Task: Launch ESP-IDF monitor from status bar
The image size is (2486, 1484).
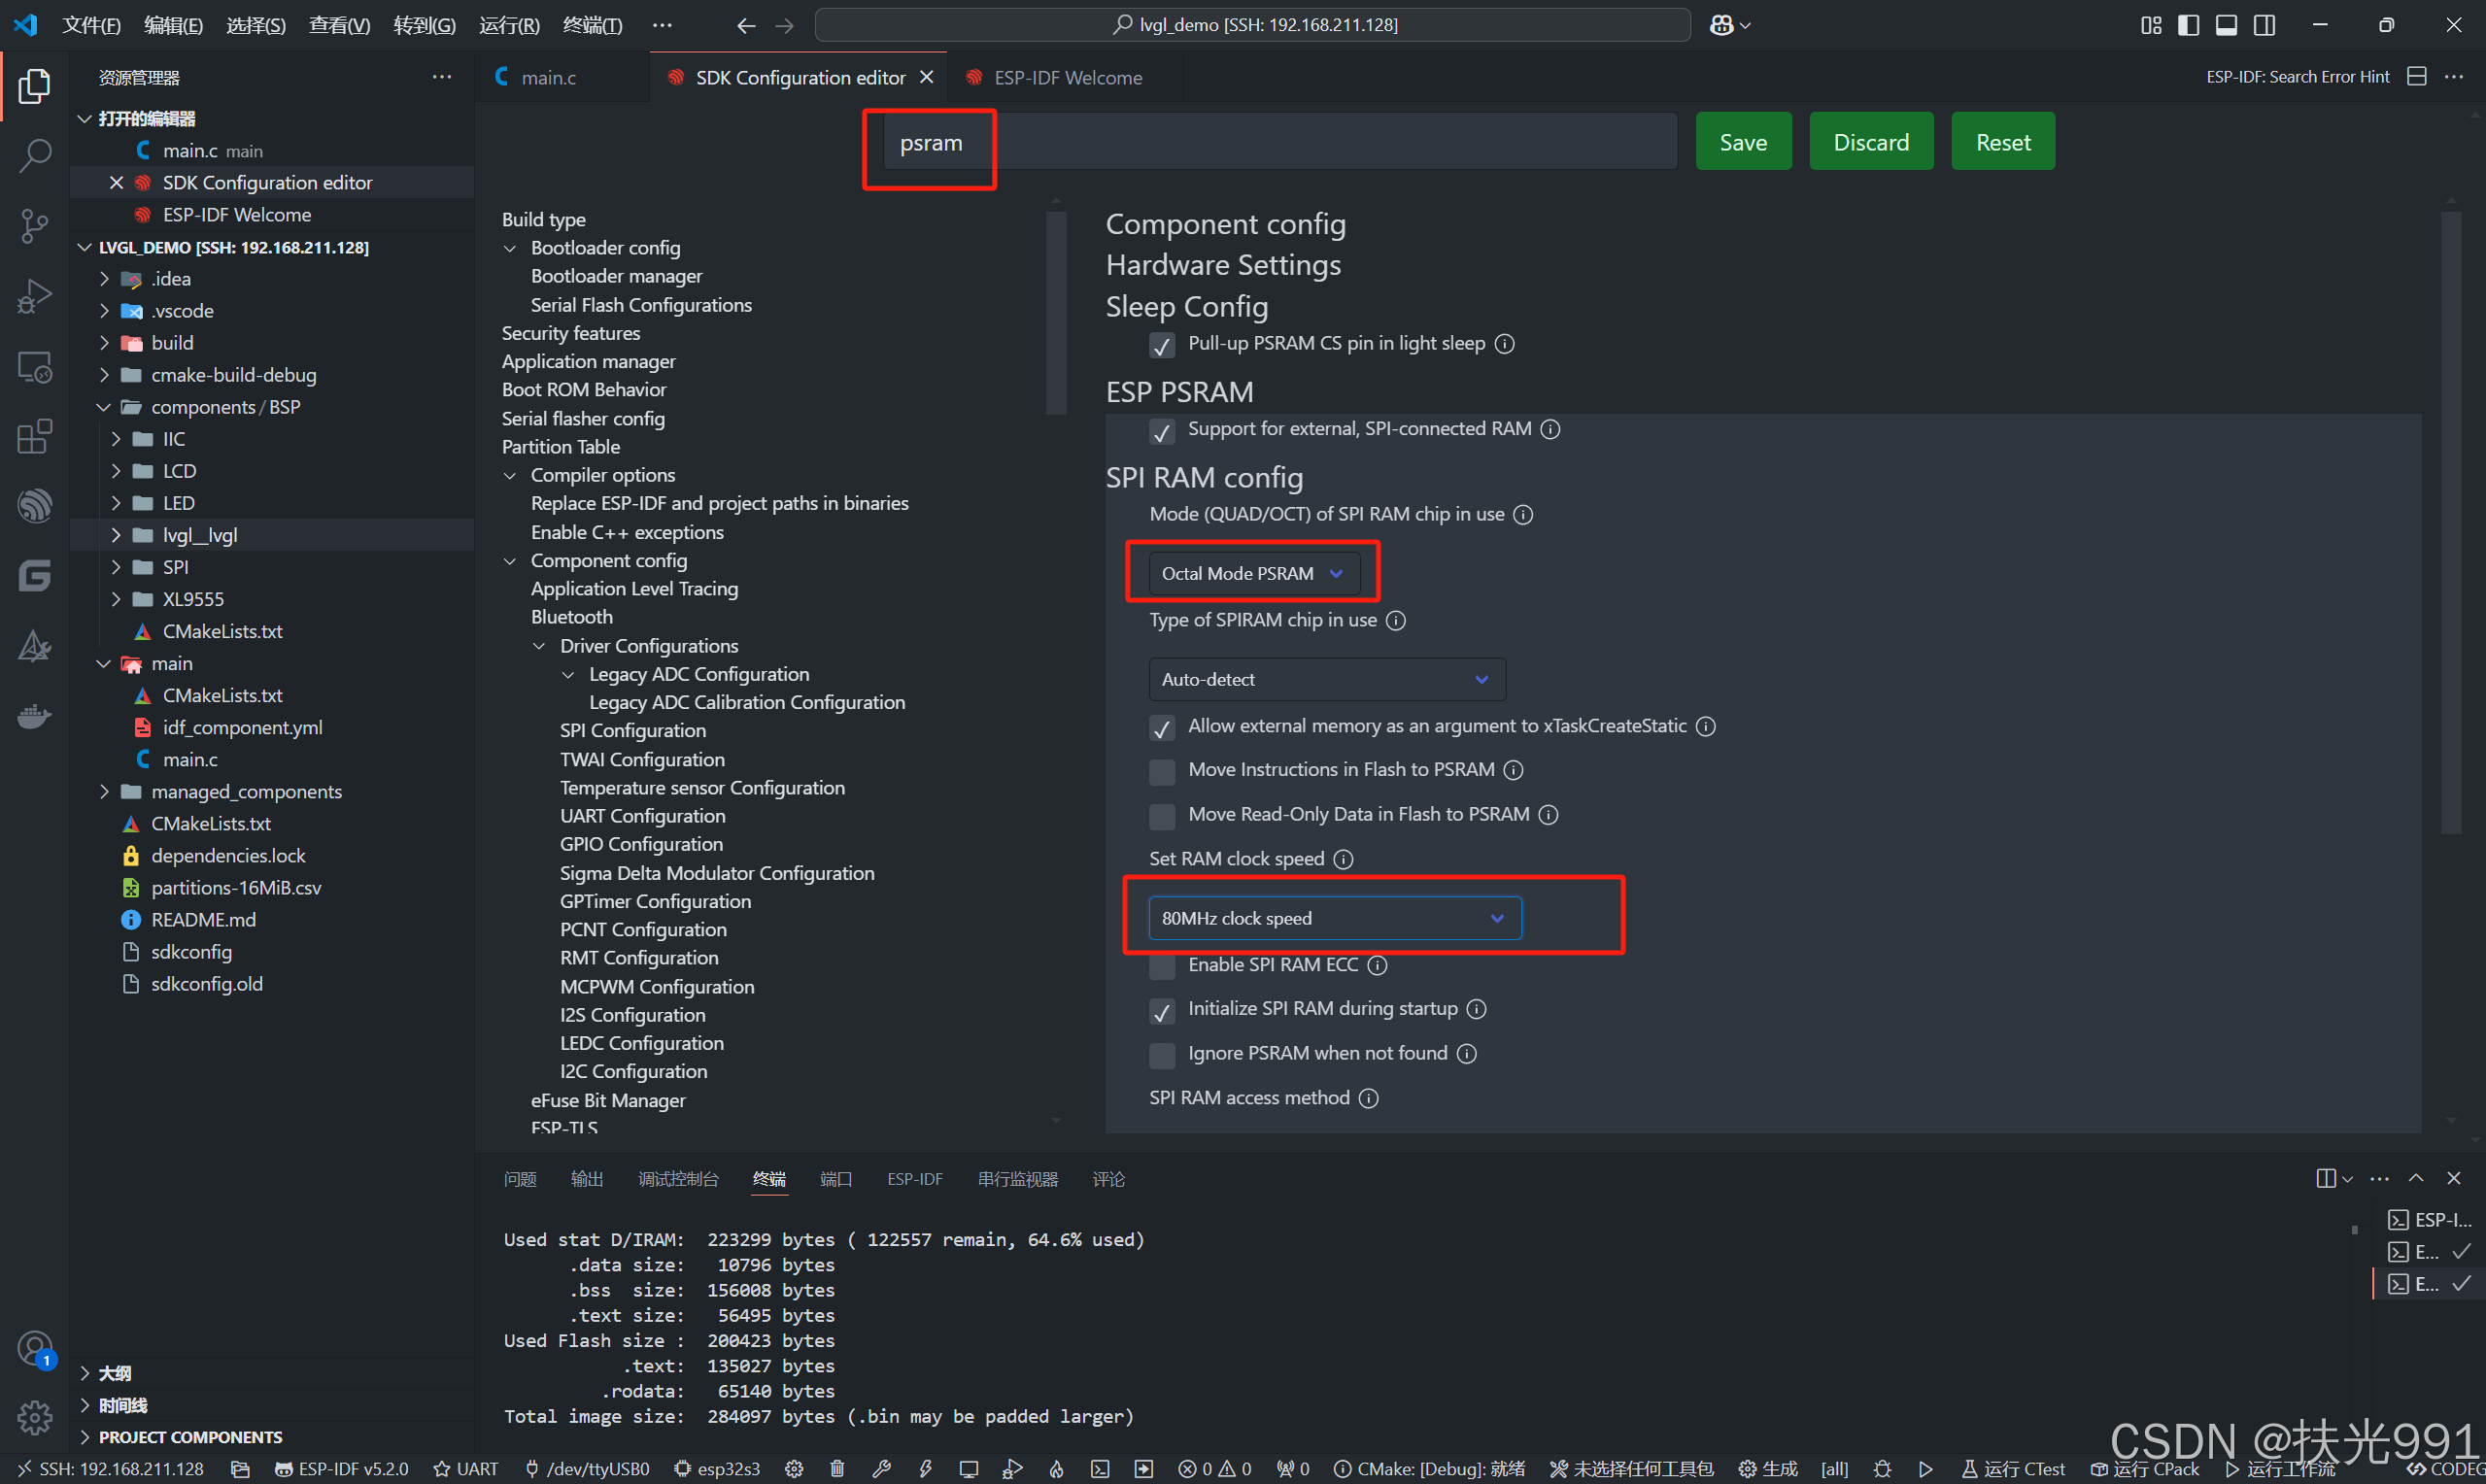Action: tap(968, 1468)
